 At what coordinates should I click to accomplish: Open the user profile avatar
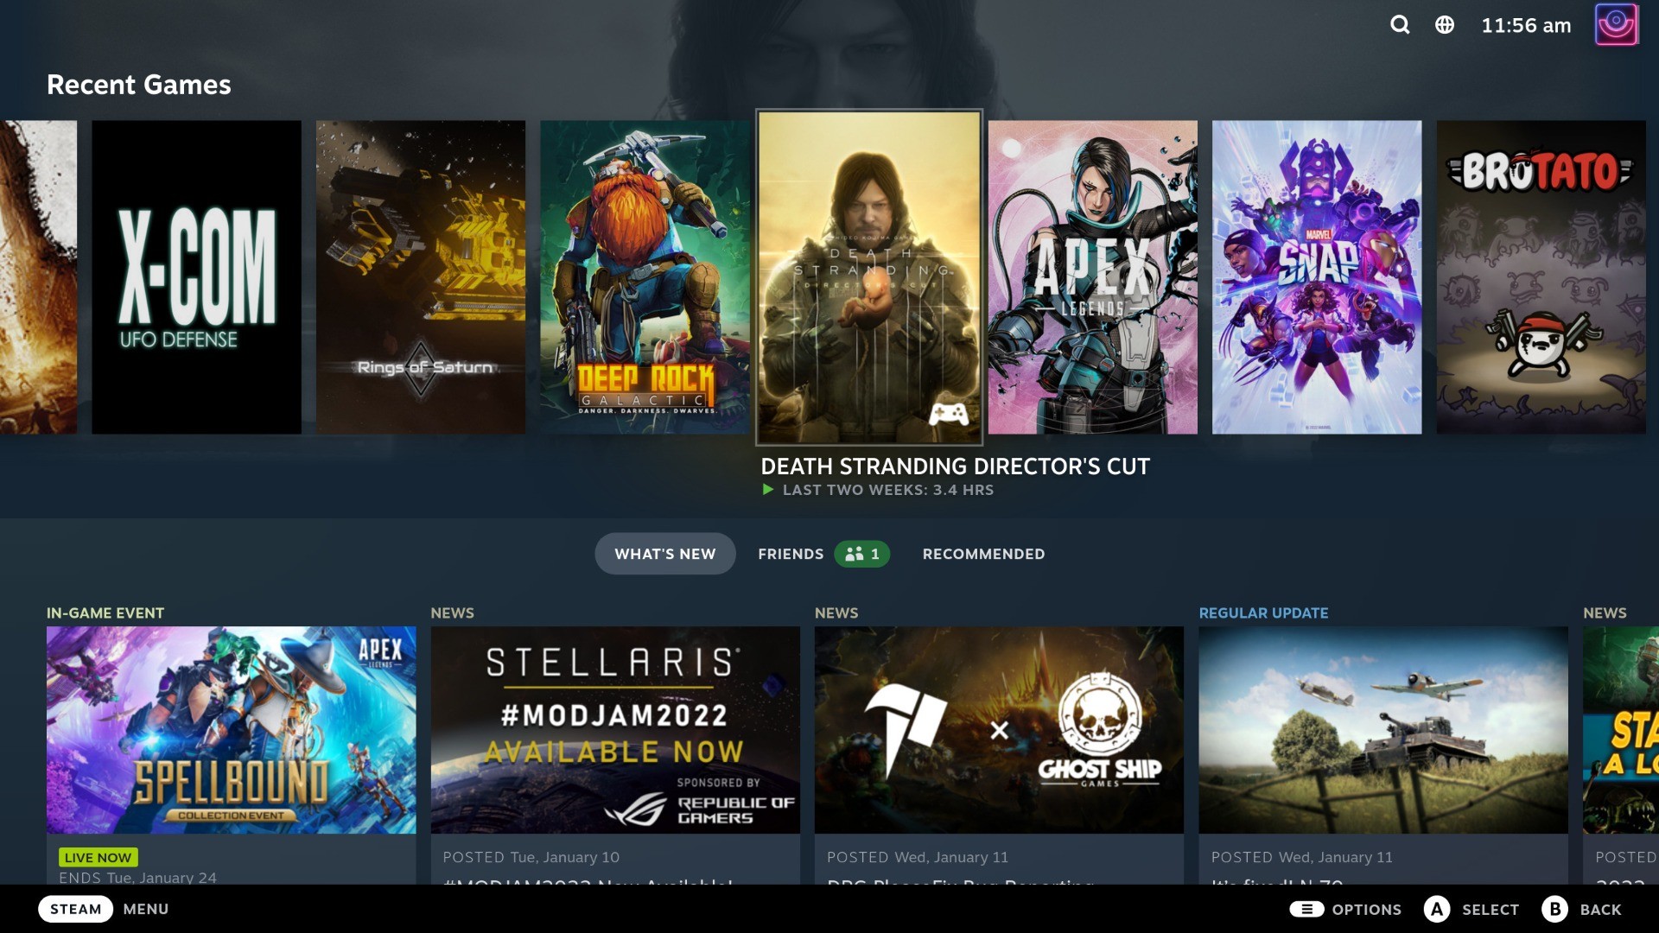[1616, 25]
